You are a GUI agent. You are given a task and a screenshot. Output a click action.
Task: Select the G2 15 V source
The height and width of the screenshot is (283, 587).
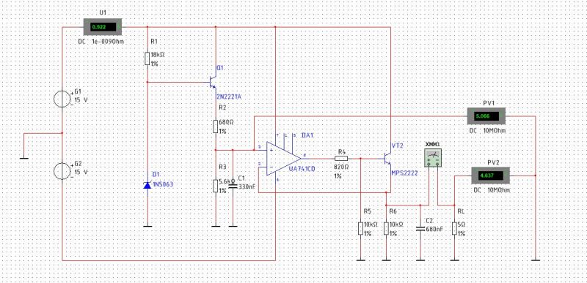(62, 172)
